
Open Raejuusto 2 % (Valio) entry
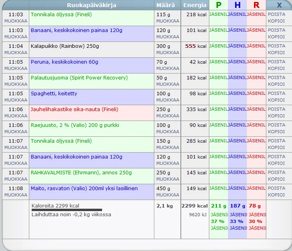coord(75,125)
